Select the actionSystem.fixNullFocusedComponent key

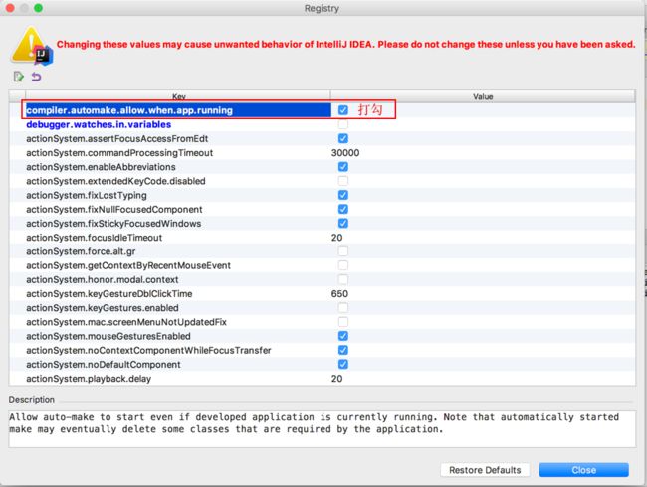114,210
